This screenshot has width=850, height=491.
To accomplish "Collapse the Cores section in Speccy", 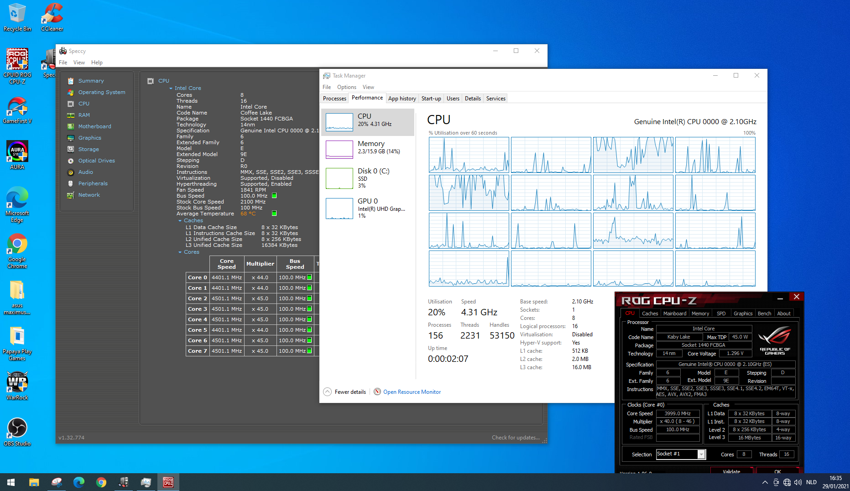I will [x=180, y=252].
